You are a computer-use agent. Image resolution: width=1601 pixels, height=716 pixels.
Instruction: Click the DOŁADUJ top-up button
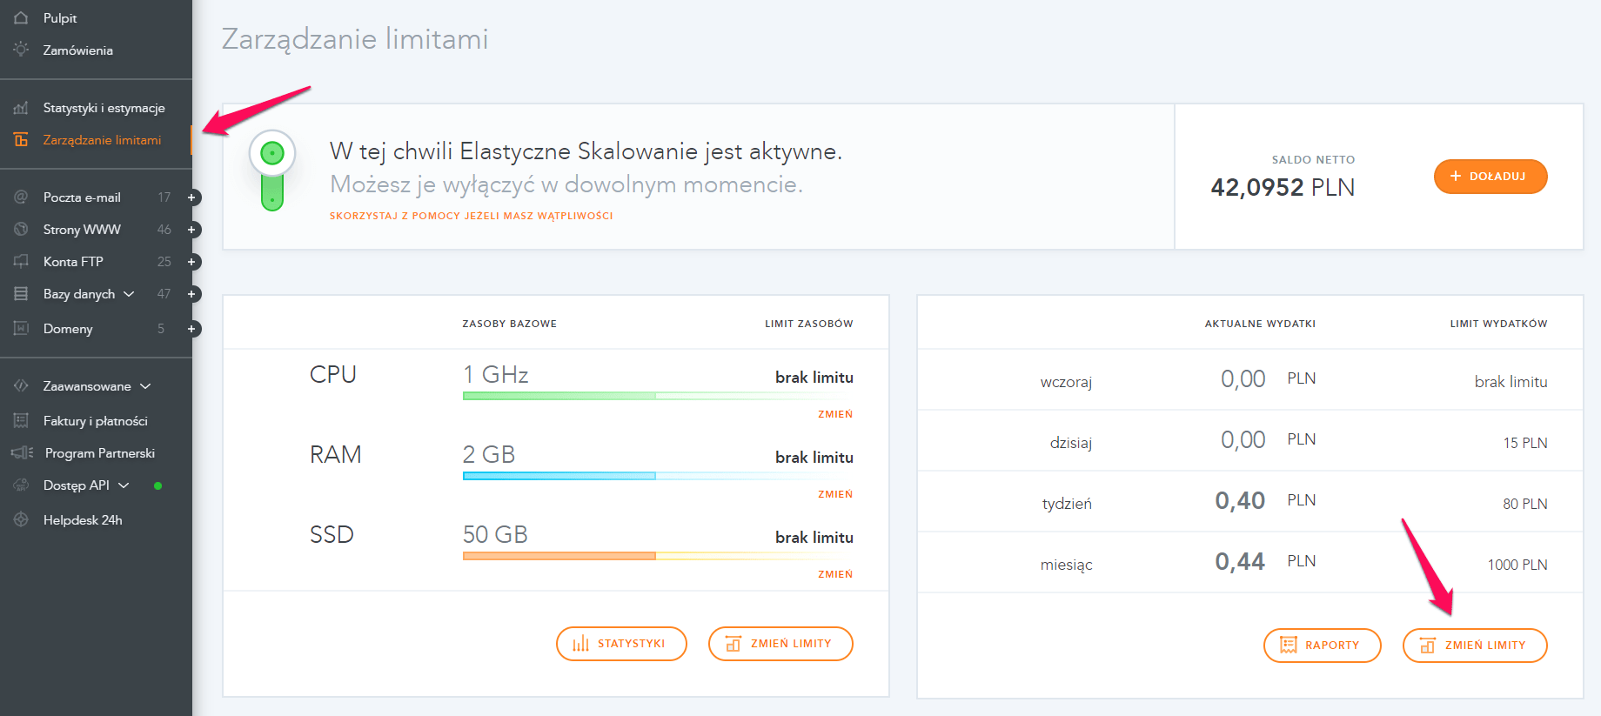pyautogui.click(x=1490, y=177)
